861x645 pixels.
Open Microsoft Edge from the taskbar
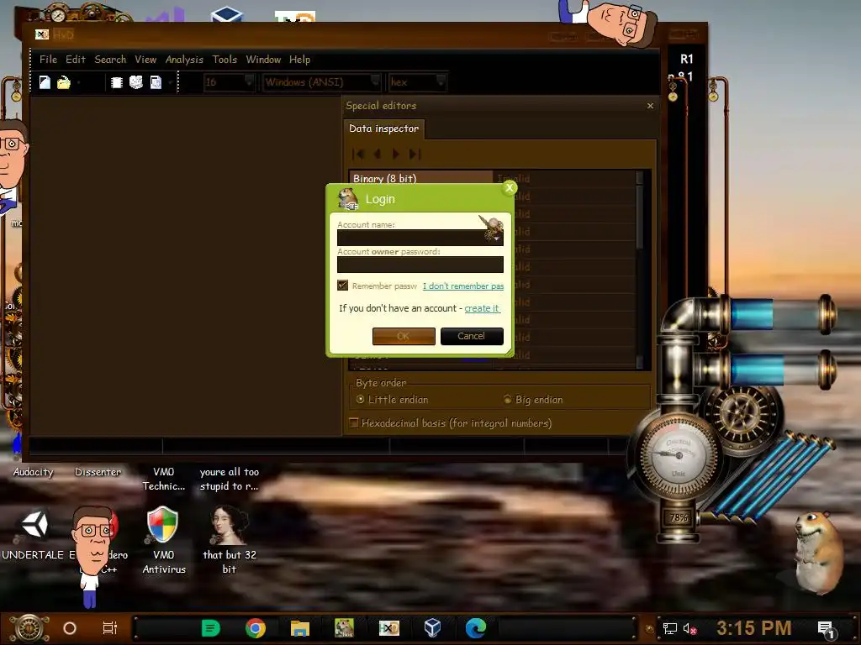tap(476, 628)
